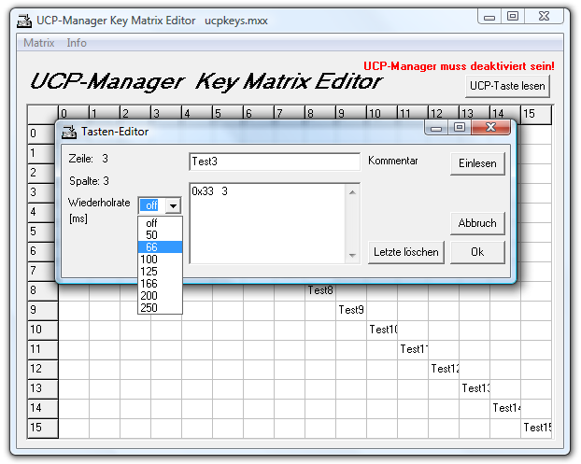Click the Tasten-Editor dialog icon

[x=70, y=132]
